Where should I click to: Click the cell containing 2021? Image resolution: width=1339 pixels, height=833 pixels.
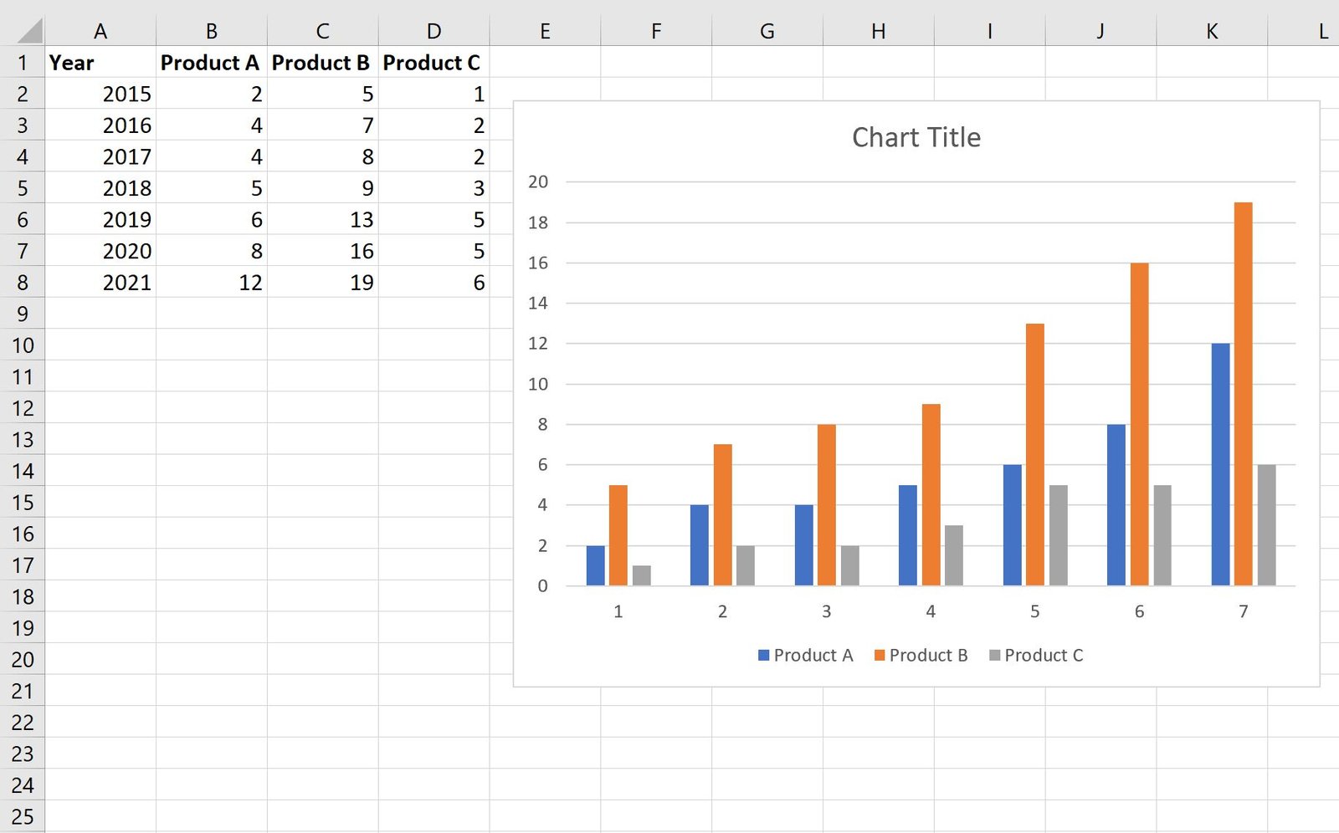[100, 283]
